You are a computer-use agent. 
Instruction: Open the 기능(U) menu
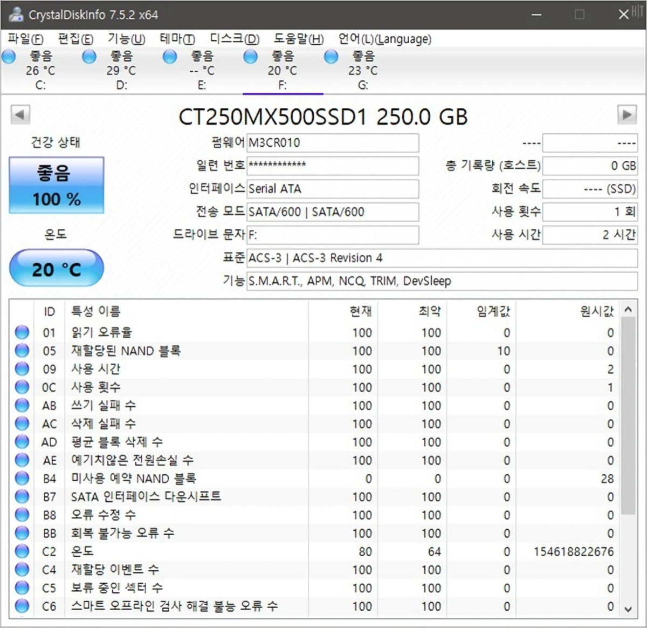[x=126, y=39]
